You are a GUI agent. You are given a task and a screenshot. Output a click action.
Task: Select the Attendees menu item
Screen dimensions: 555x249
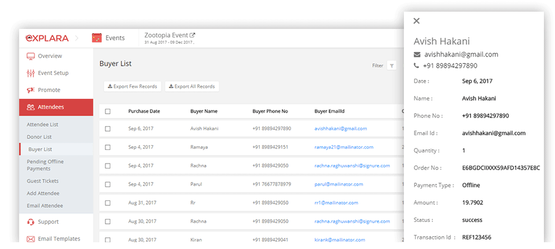56,107
